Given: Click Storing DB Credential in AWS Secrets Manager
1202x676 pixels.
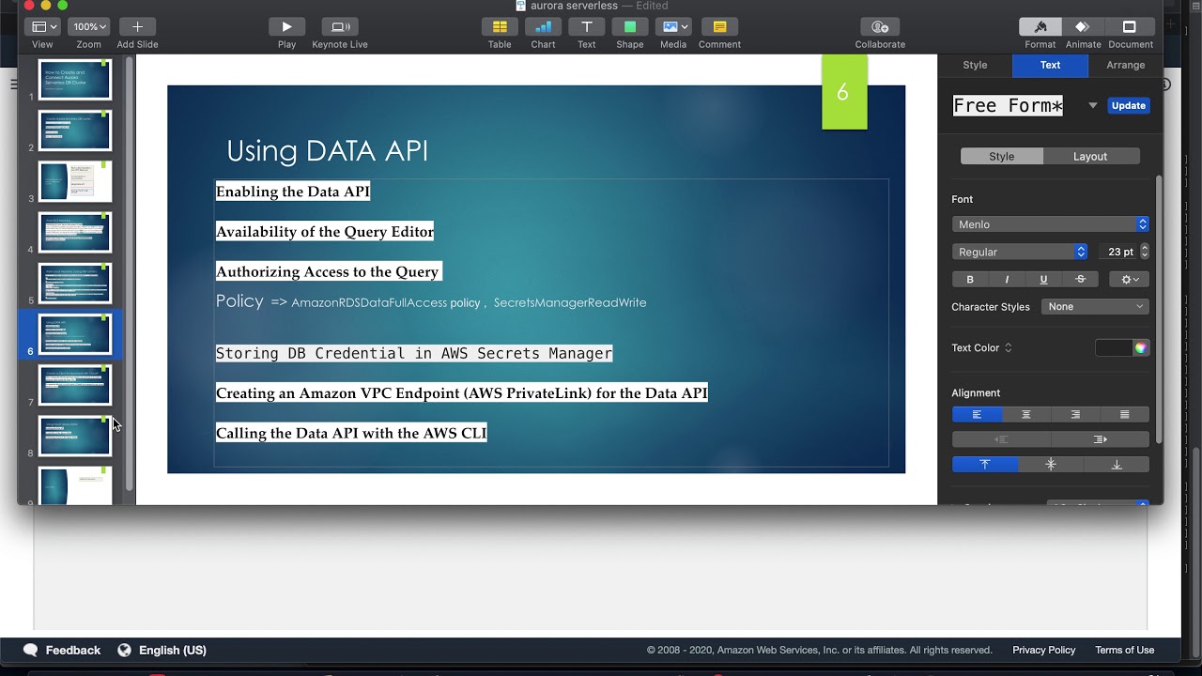Looking at the screenshot, I should click(x=414, y=353).
